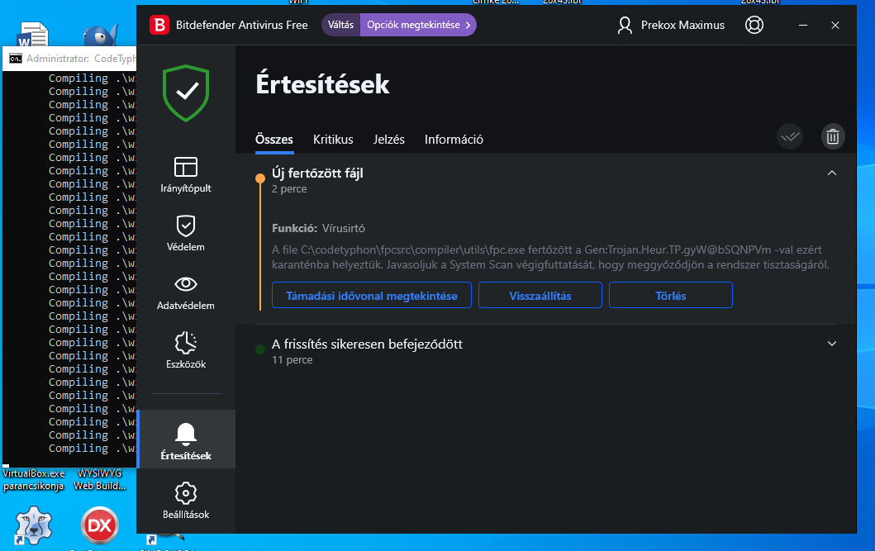The height and width of the screenshot is (551, 875).
Task: Expand the frissítés sikeresen befejeződött notification
Action: 832,344
